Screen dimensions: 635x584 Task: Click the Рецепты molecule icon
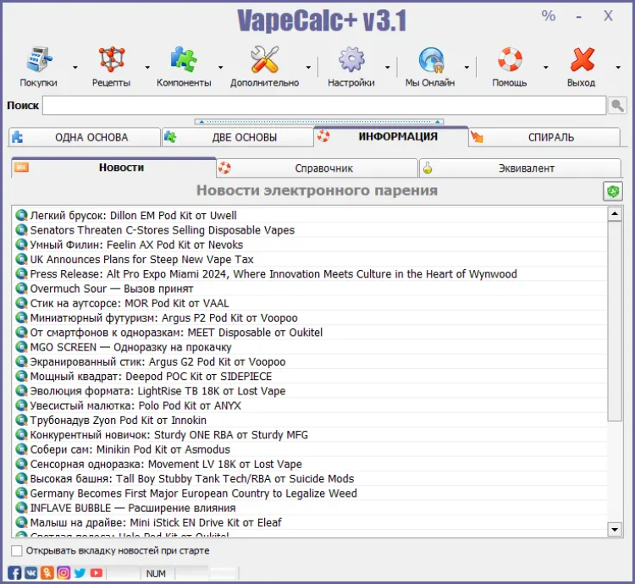click(111, 61)
